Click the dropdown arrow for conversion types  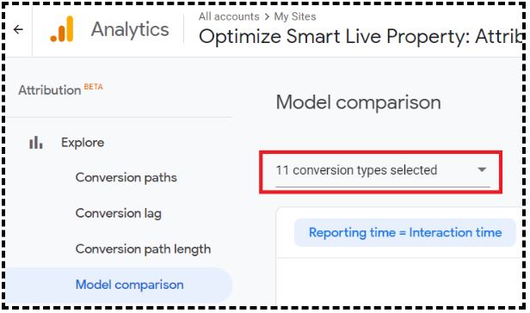pyautogui.click(x=482, y=169)
